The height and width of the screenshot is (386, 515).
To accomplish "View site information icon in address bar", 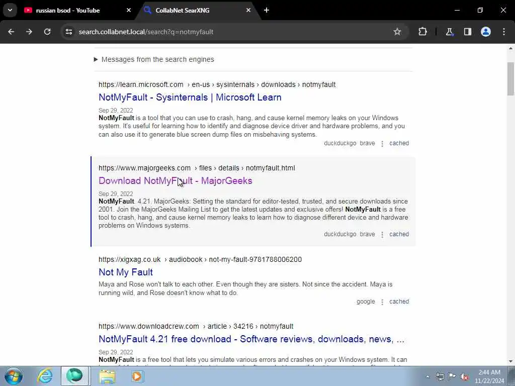I will [68, 32].
